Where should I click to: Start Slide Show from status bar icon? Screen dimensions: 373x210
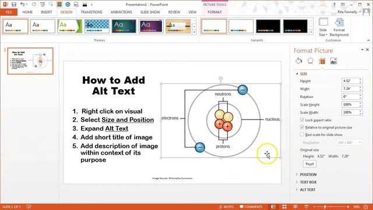point(307,206)
